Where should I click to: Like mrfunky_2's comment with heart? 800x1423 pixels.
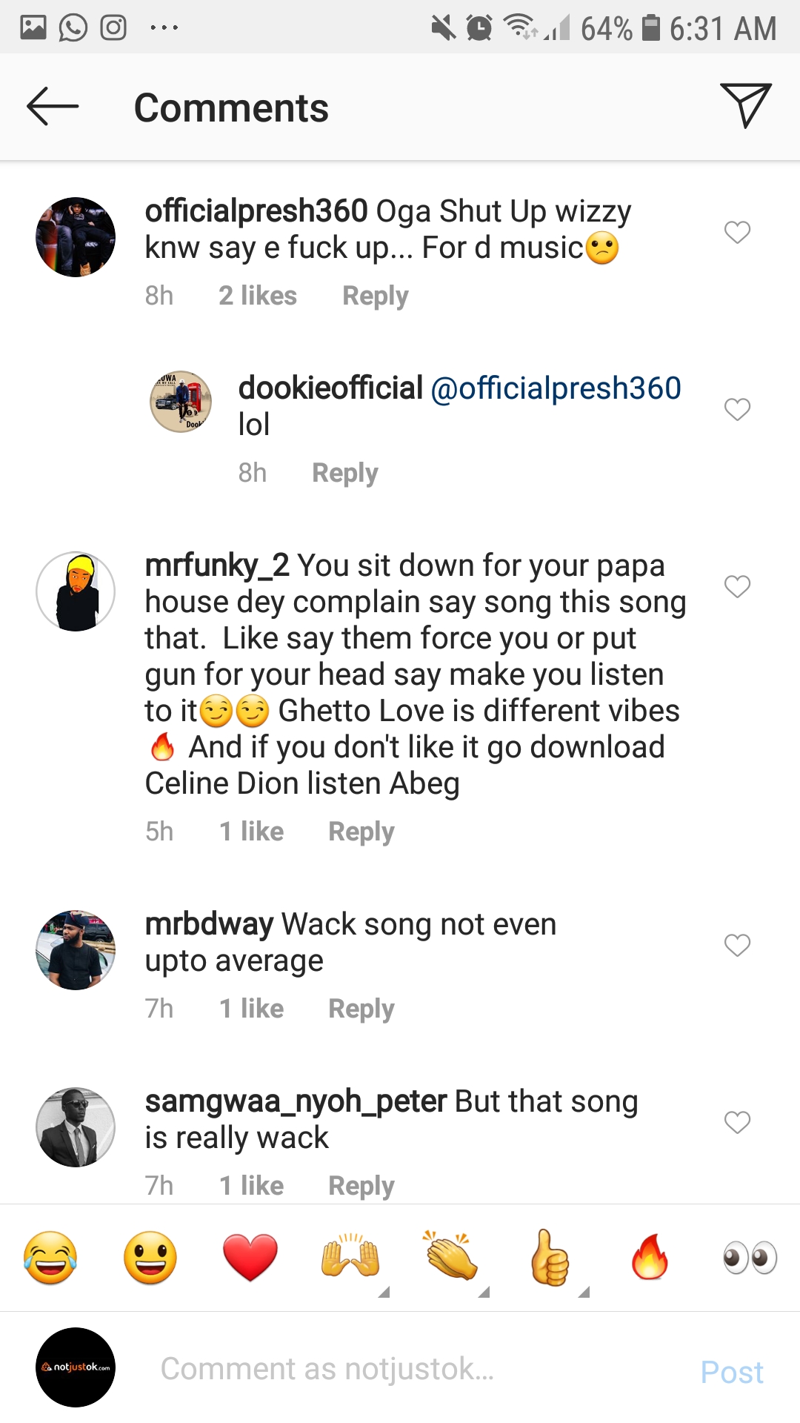(737, 586)
